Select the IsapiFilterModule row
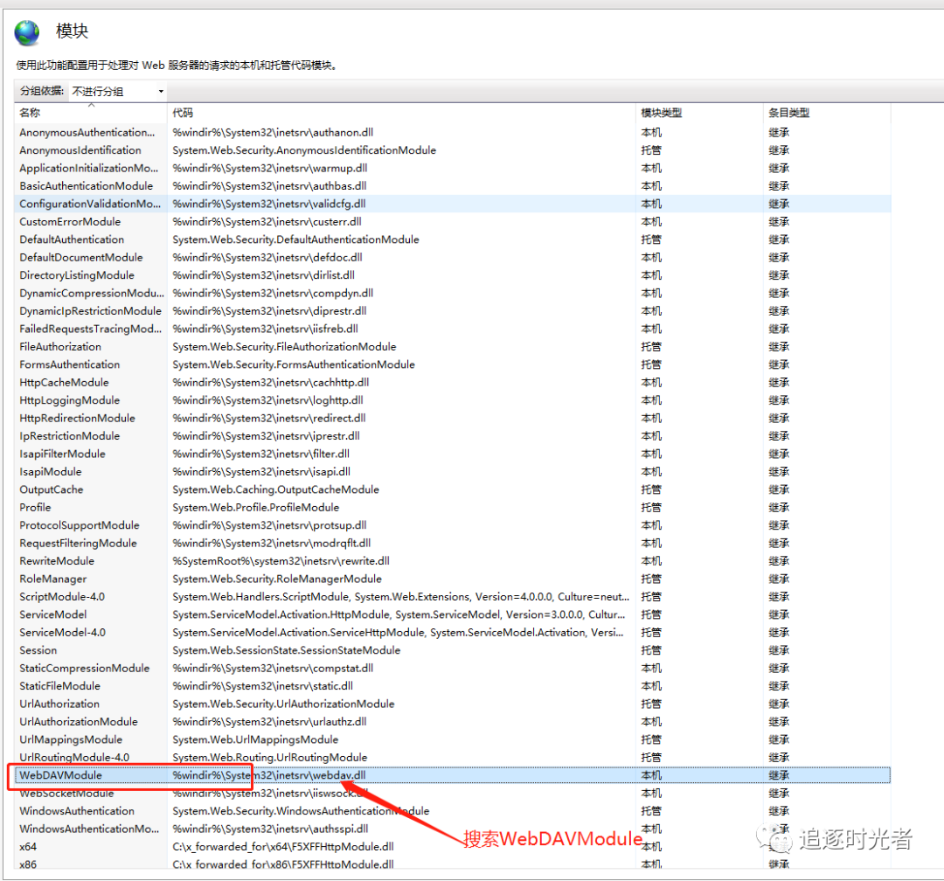This screenshot has height=881, width=944. point(62,454)
